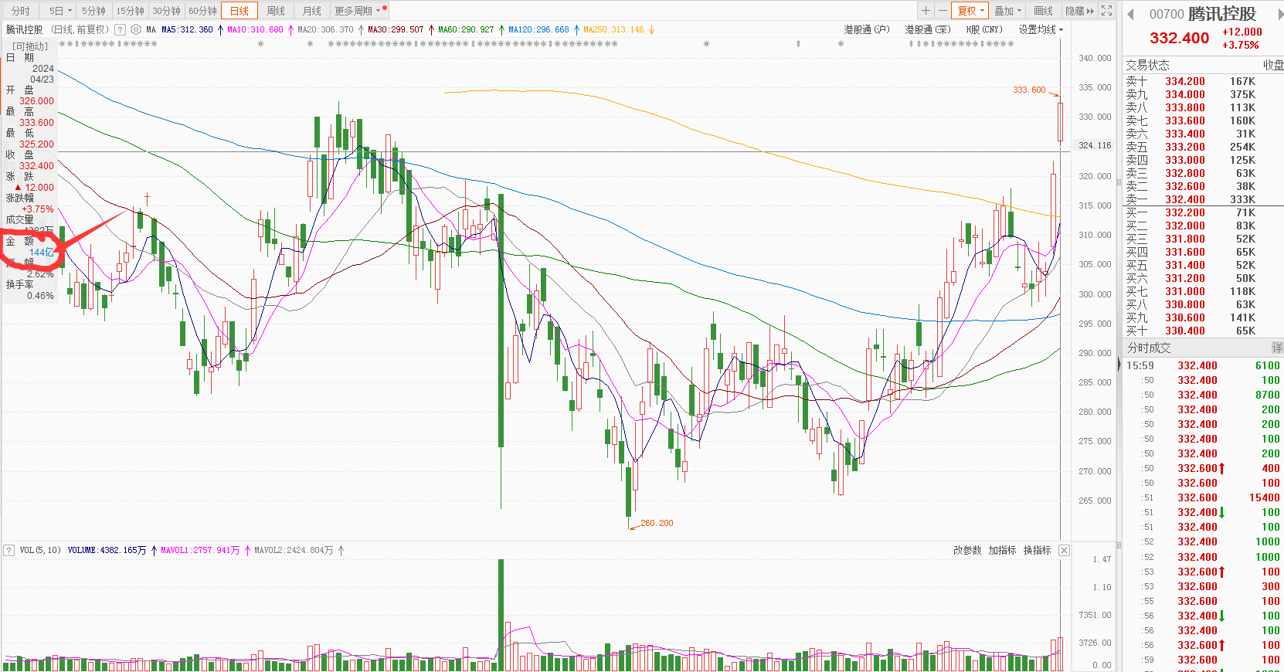Screen dimensions: 1284x672
Task: Open the 叠加 overlay dropdown
Action: pos(1007,11)
